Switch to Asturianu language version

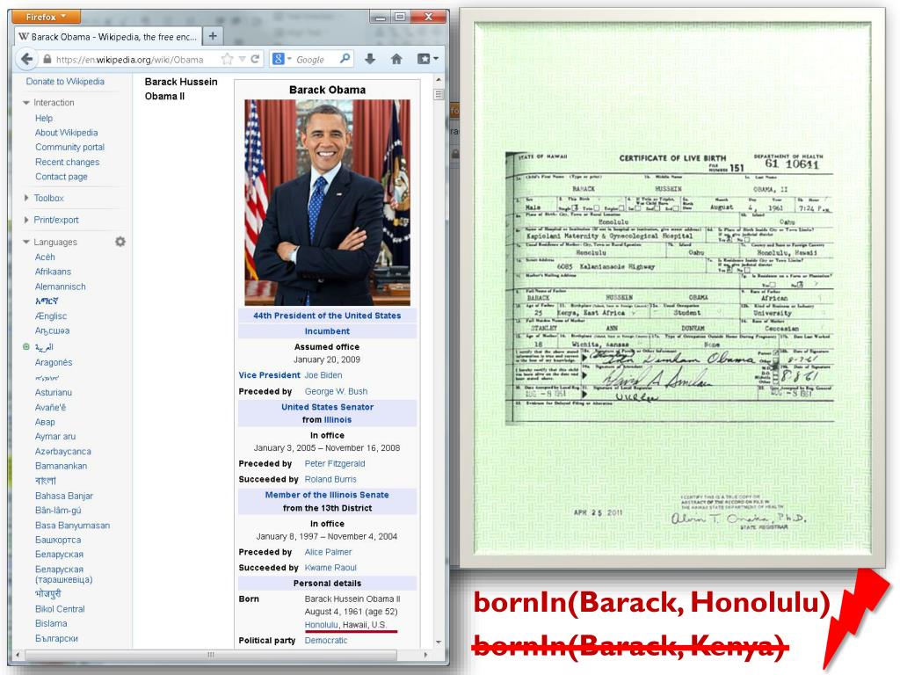coord(54,393)
